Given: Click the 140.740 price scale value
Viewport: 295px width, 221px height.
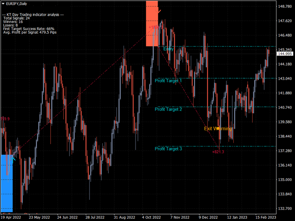Looking at the screenshot, I should point(285,107).
